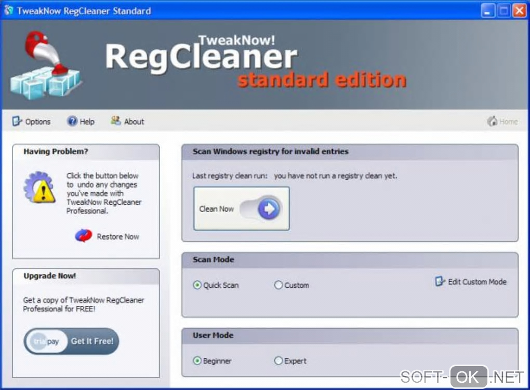
Task: Close the TweakNow RegCleaner window
Action: point(519,10)
